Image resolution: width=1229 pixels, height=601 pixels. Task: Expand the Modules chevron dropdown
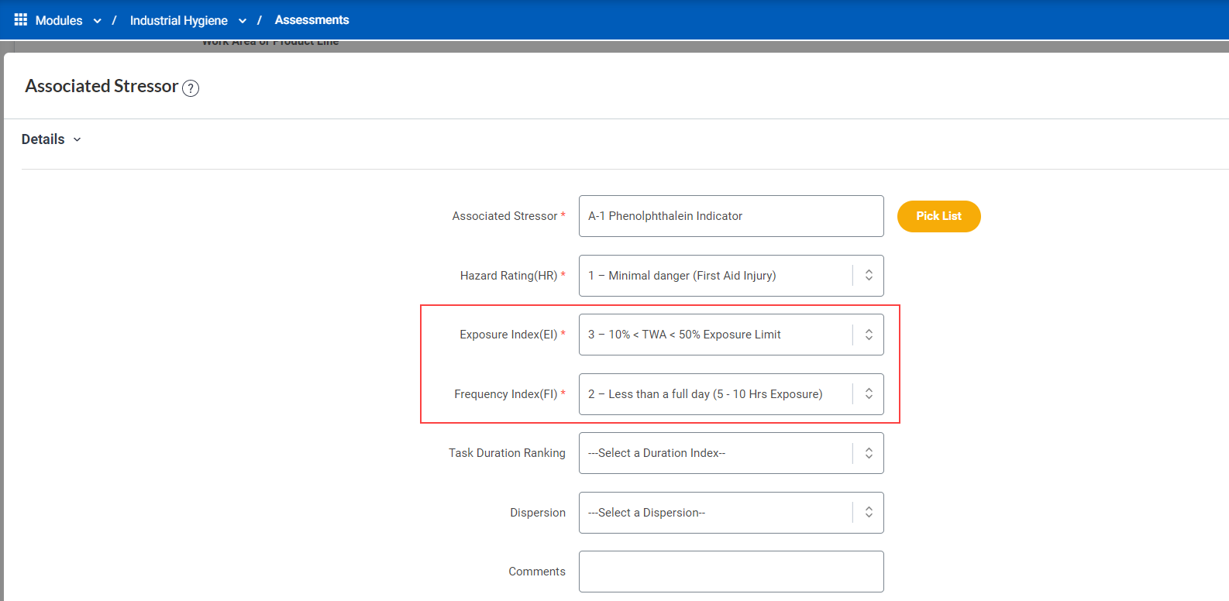pyautogui.click(x=98, y=21)
